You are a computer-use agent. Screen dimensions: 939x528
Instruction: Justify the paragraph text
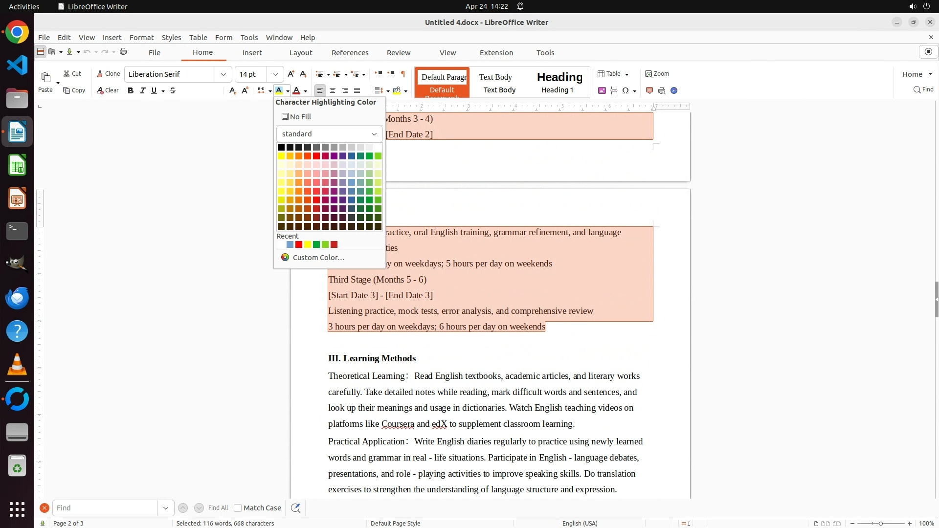click(357, 90)
